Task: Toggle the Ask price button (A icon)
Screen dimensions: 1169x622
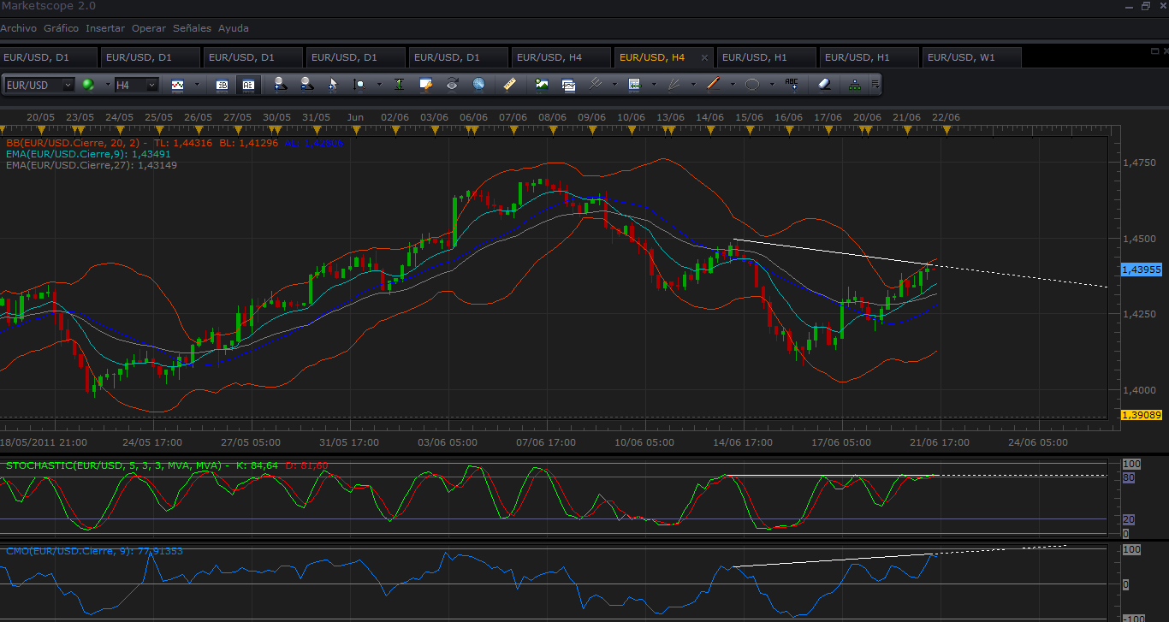Action: pos(248,85)
